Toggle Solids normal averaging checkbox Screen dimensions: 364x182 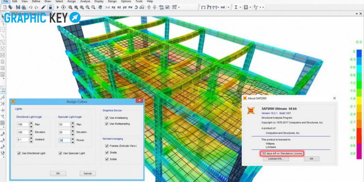click(106, 159)
